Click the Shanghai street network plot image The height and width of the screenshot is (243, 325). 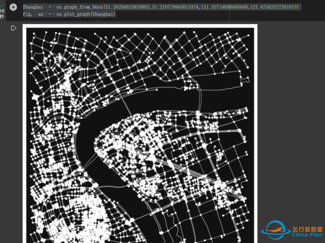pos(140,134)
